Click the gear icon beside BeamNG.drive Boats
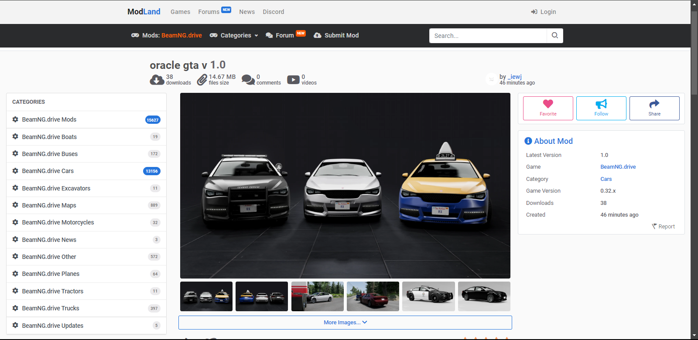Viewport: 698px width, 340px height. [x=15, y=136]
